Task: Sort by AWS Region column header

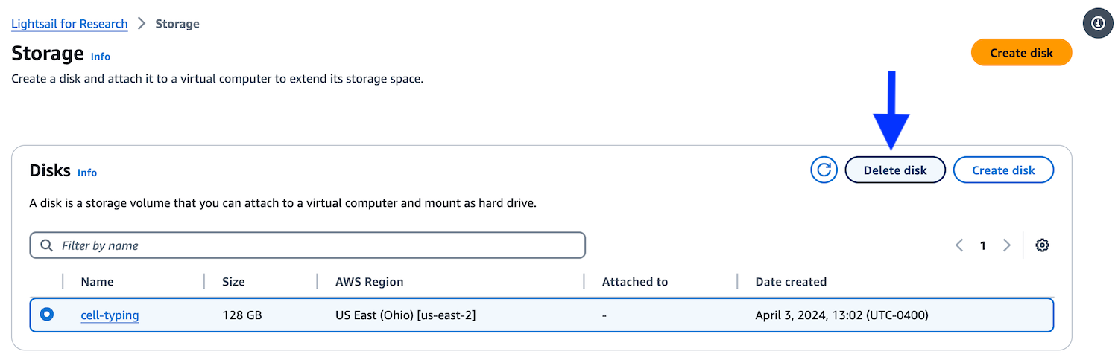Action: click(x=369, y=282)
